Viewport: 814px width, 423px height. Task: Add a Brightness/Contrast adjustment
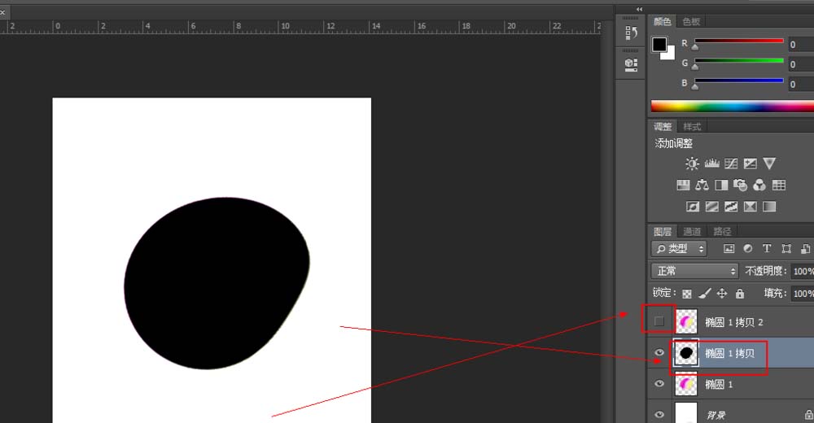pyautogui.click(x=692, y=164)
